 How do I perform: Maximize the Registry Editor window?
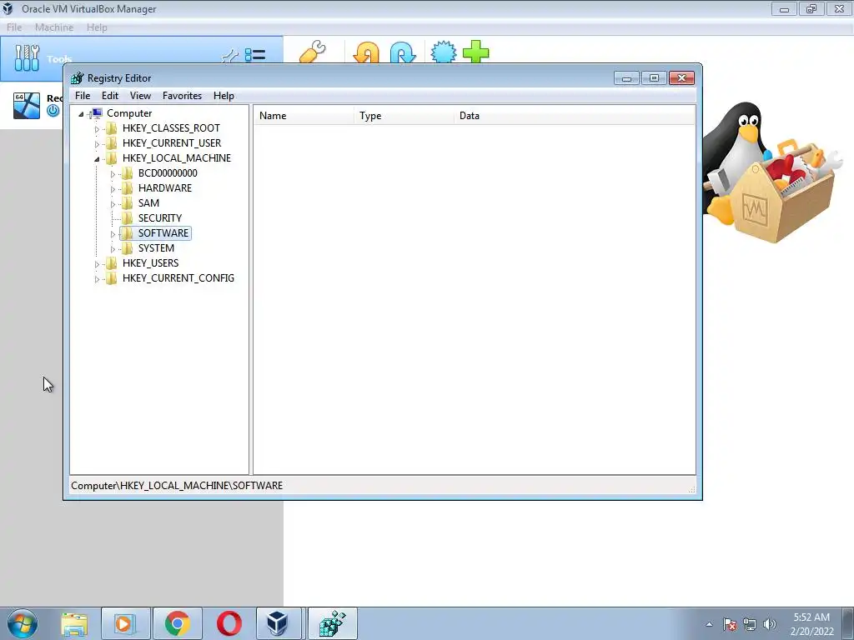tap(654, 78)
